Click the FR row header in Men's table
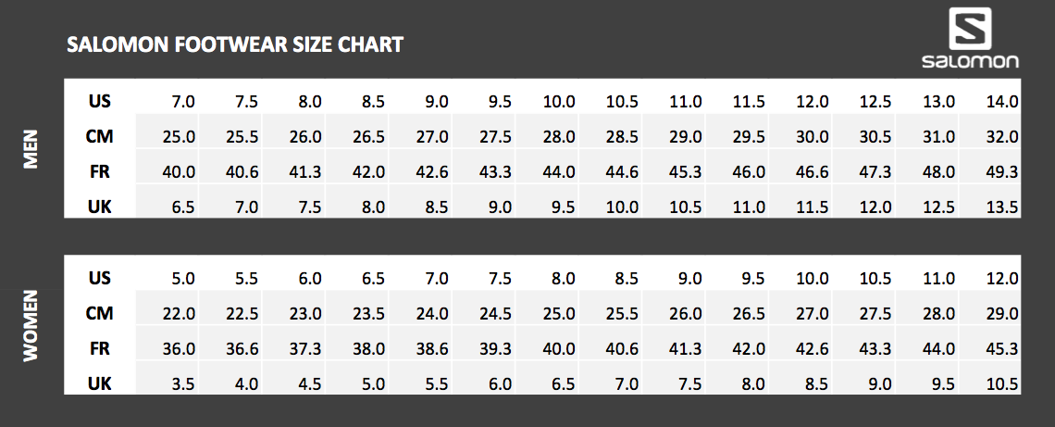1055x427 pixels. point(100,171)
